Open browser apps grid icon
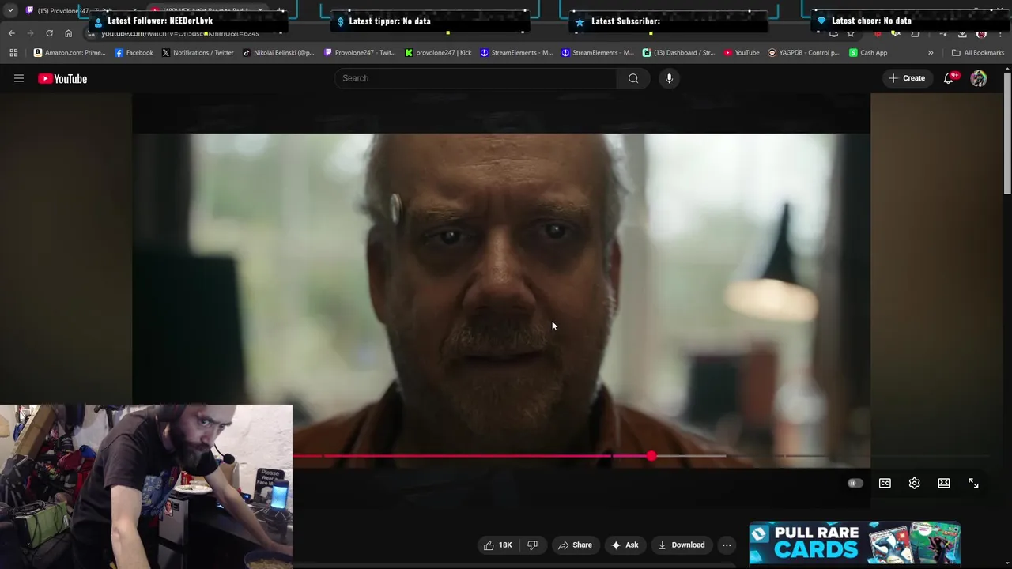Viewport: 1012px width, 569px height. [x=13, y=52]
